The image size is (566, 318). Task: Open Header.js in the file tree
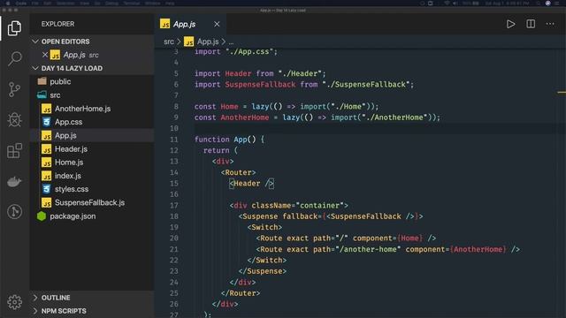point(92,149)
